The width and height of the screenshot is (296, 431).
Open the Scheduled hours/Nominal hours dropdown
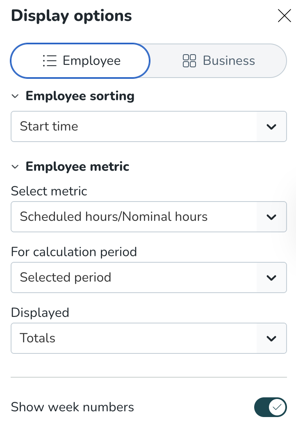[x=134, y=217]
